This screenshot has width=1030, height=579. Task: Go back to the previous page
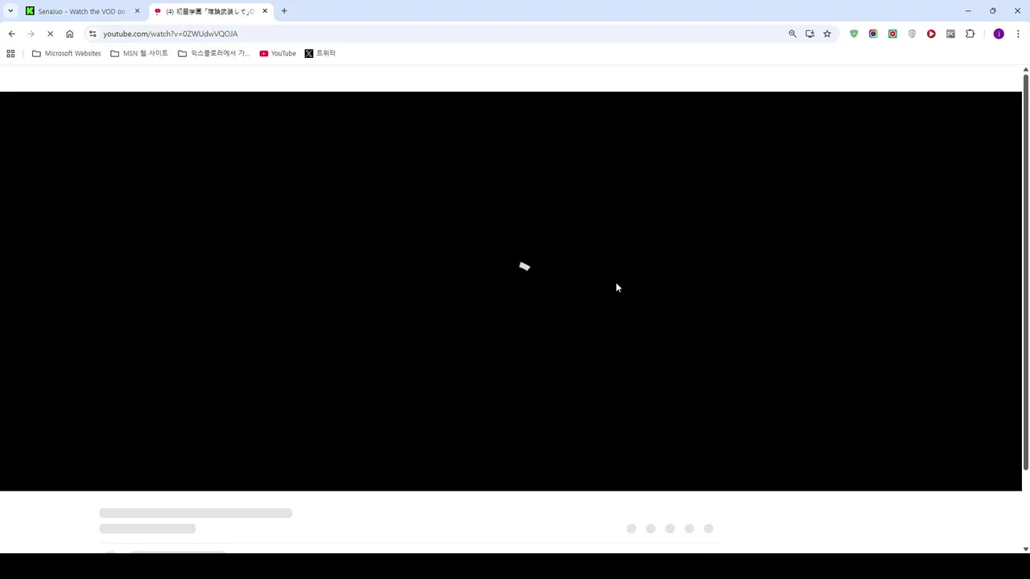pyautogui.click(x=11, y=34)
